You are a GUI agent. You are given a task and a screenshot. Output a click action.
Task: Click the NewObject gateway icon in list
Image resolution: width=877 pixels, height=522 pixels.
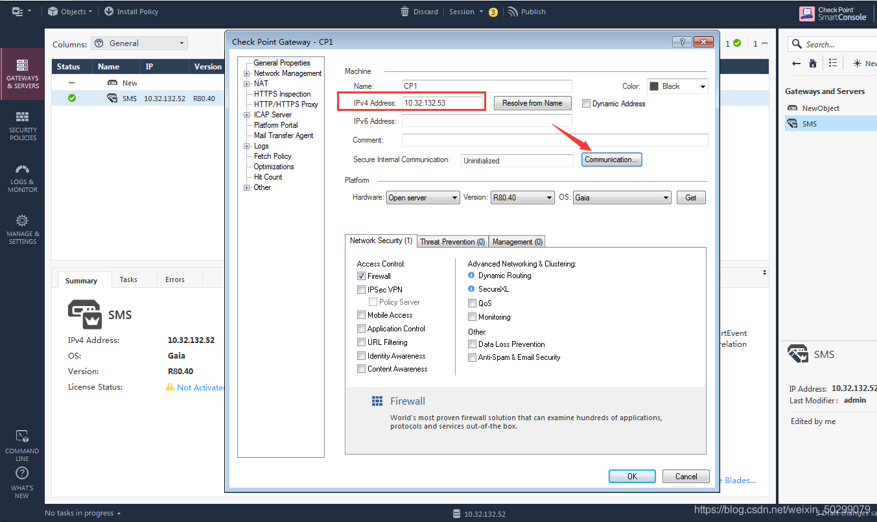[x=792, y=108]
